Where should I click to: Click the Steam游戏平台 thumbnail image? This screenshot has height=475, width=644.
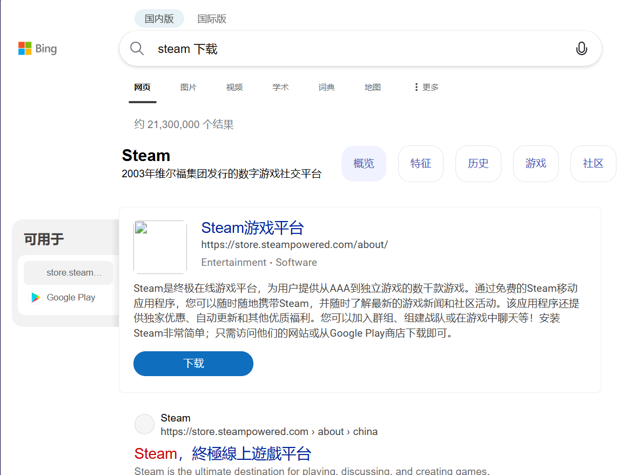click(x=160, y=247)
